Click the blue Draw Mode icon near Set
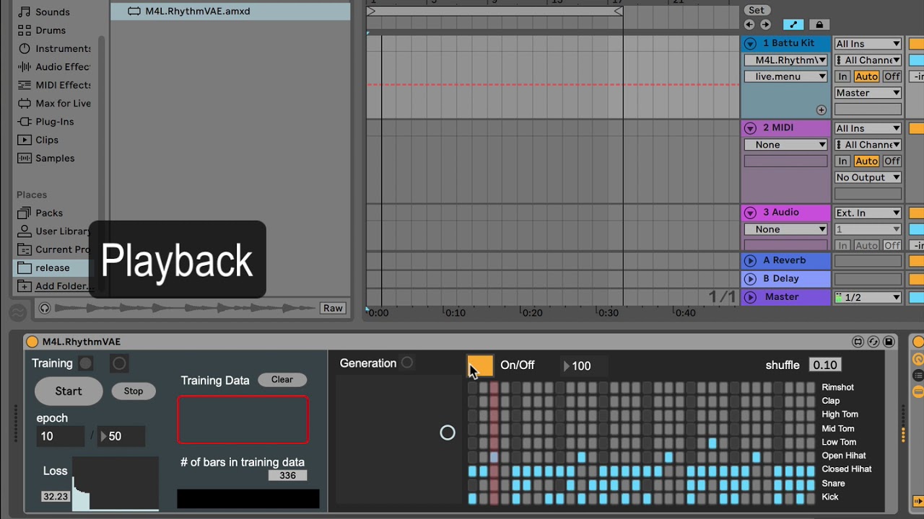 click(x=793, y=24)
